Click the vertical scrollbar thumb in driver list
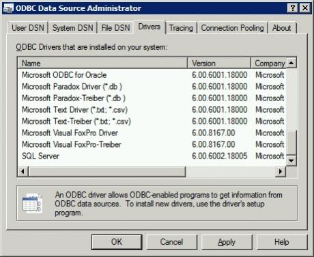The height and width of the screenshot is (257, 314). [291, 143]
